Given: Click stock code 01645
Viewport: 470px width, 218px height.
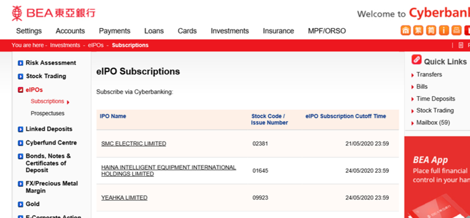Looking at the screenshot, I should point(260,170).
